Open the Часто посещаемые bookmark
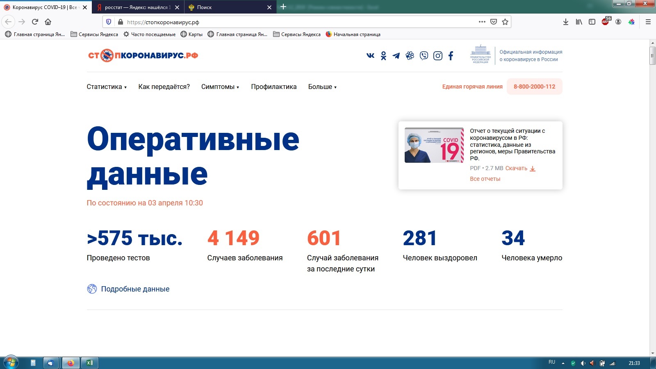656x369 pixels. [x=149, y=34]
